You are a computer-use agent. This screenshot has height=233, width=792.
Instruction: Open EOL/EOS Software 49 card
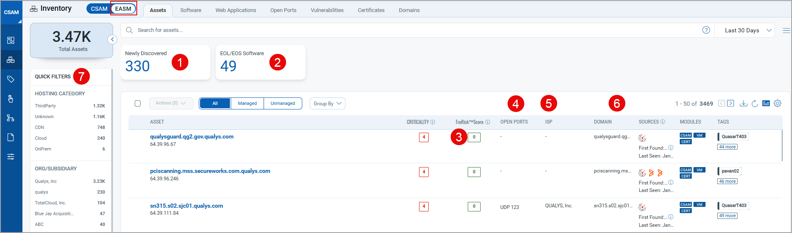tap(261, 62)
